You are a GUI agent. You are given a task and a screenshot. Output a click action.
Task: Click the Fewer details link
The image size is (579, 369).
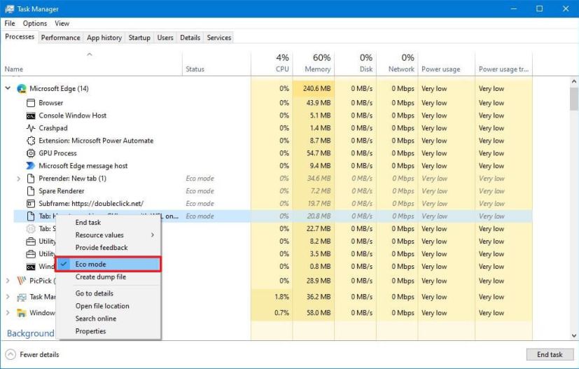pos(39,354)
